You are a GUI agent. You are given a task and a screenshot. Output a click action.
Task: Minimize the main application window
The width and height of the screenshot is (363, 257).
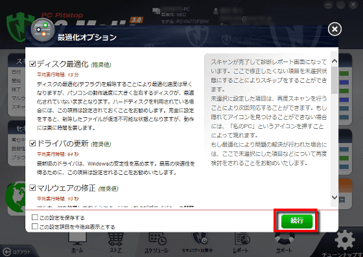[x=328, y=5]
